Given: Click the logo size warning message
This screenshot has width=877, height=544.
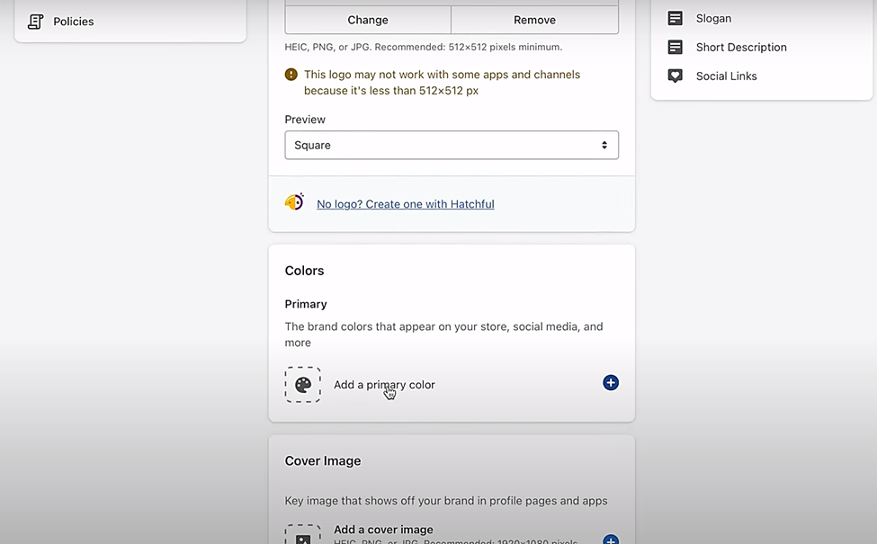Looking at the screenshot, I should point(442,83).
